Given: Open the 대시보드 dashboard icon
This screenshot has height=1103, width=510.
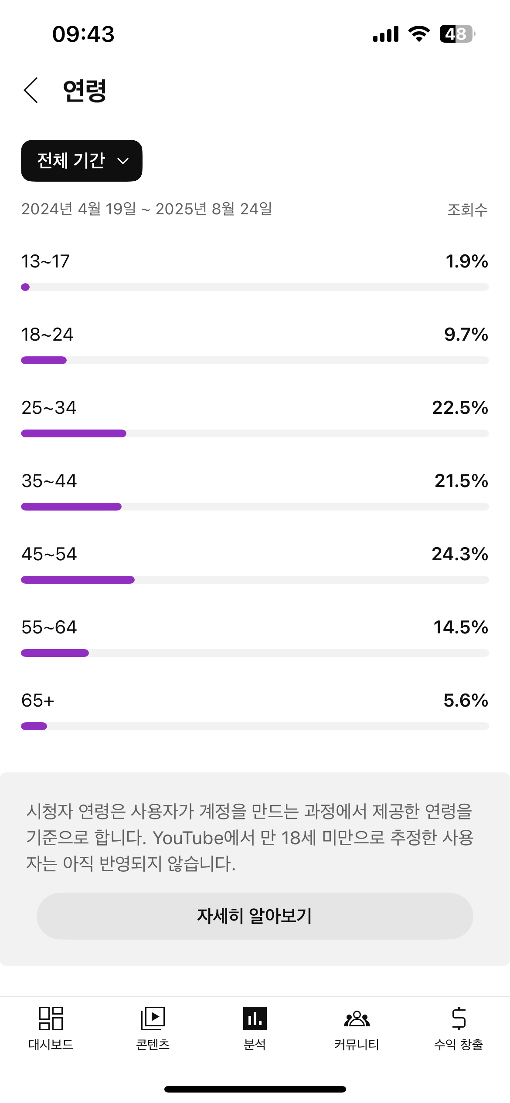Looking at the screenshot, I should pos(51,1018).
